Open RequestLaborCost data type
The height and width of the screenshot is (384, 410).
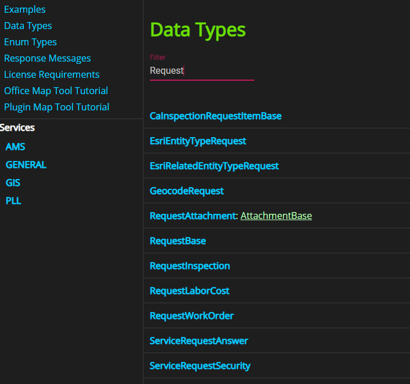(x=189, y=291)
